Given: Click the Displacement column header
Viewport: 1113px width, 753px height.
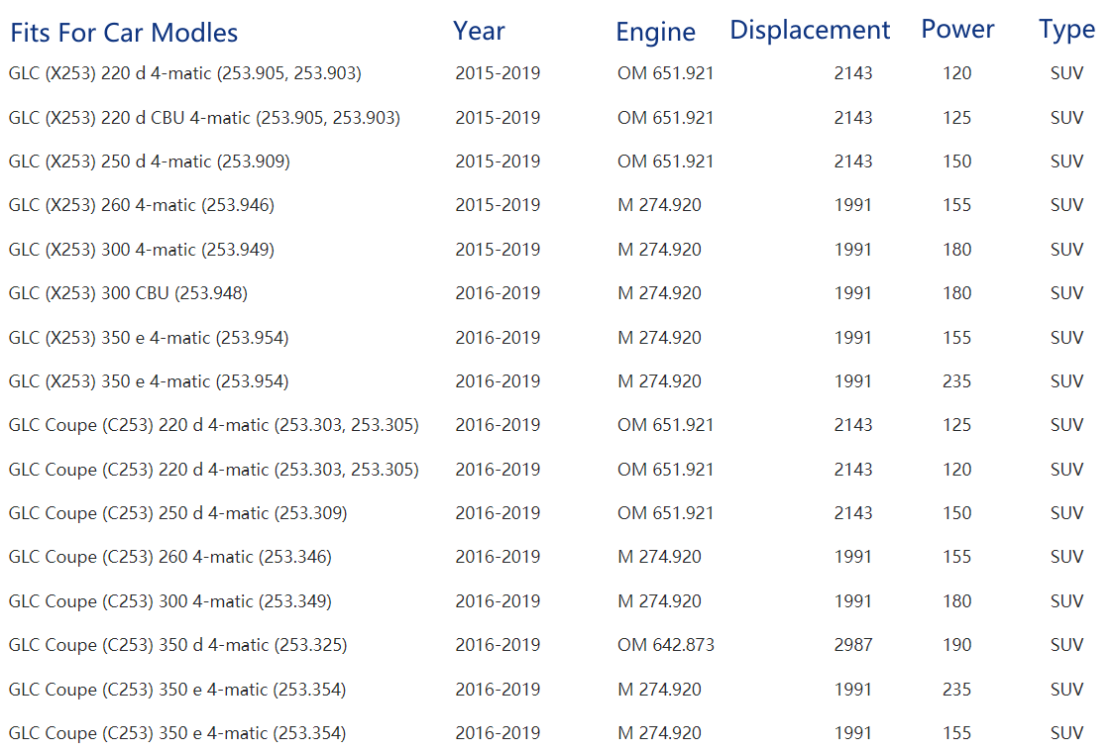Looking at the screenshot, I should (810, 31).
